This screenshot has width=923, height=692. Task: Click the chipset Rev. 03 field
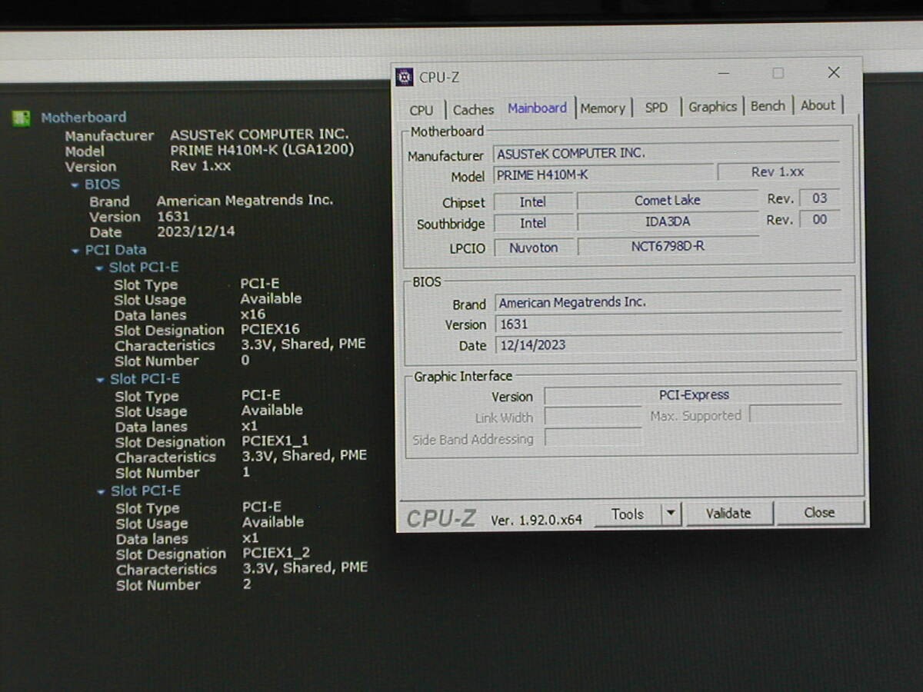819,198
